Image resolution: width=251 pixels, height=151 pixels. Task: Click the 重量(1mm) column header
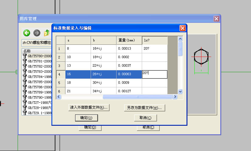[129, 40]
